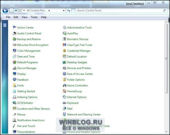Open the View menu
Viewport: 170px width, 135px height.
click(x=24, y=17)
